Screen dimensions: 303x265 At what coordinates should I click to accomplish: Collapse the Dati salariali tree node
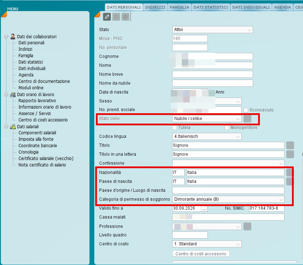(6, 126)
